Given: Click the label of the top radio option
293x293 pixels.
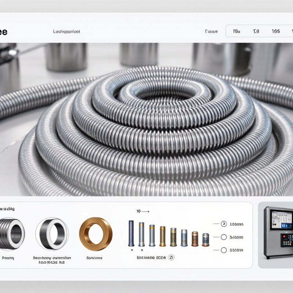Looking at the screenshot, I should [236, 224].
